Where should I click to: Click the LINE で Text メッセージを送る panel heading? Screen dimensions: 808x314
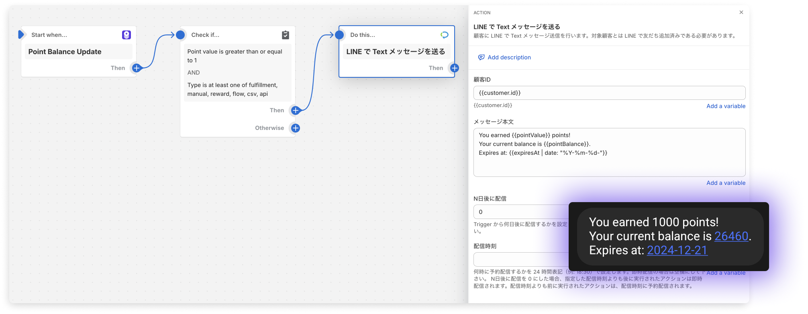517,27
